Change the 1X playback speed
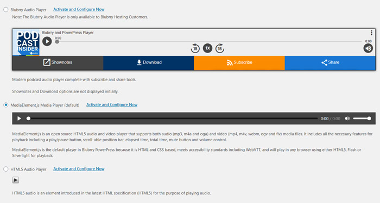This screenshot has width=380, height=203. 207,48
